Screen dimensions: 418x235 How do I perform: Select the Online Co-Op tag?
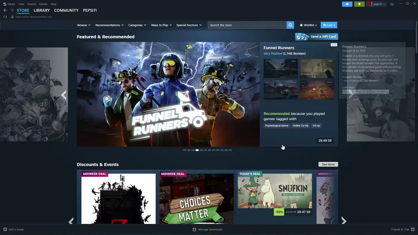point(300,126)
